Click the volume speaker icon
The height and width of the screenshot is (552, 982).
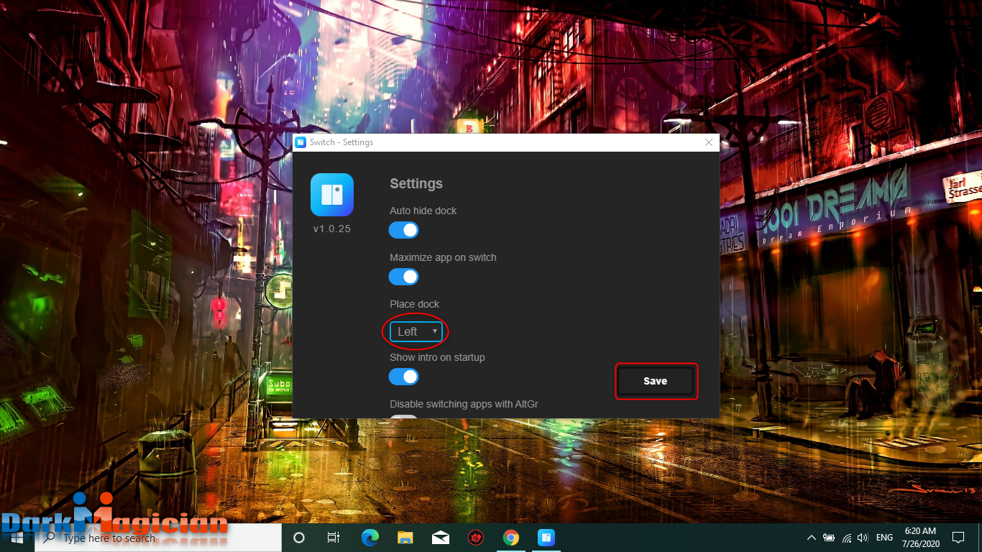(863, 538)
